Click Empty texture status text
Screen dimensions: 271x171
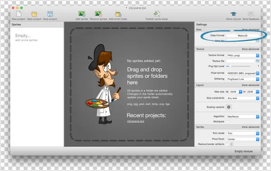tap(243, 152)
